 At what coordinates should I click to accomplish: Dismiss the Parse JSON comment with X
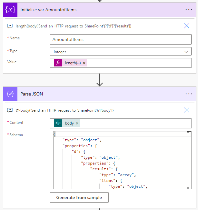(186, 110)
